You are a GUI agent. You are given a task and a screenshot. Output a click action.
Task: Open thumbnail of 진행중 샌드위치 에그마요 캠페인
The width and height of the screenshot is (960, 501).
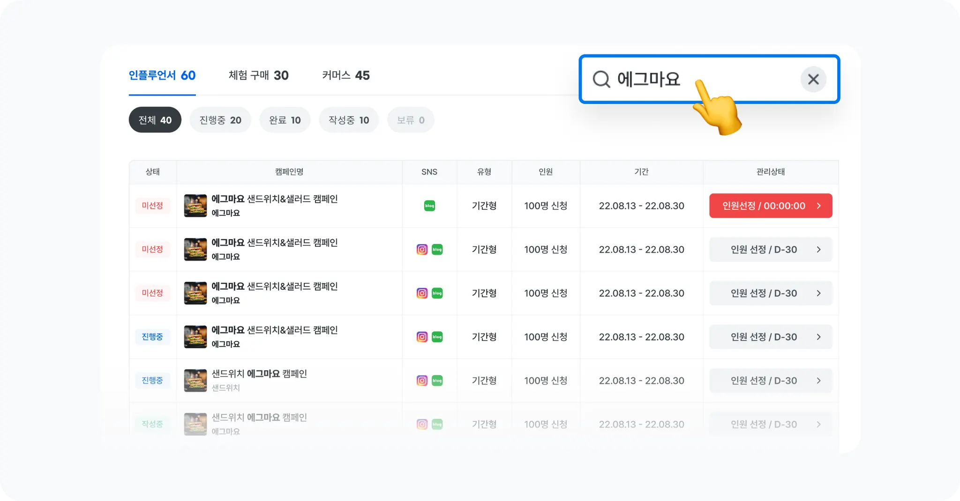[x=195, y=380]
